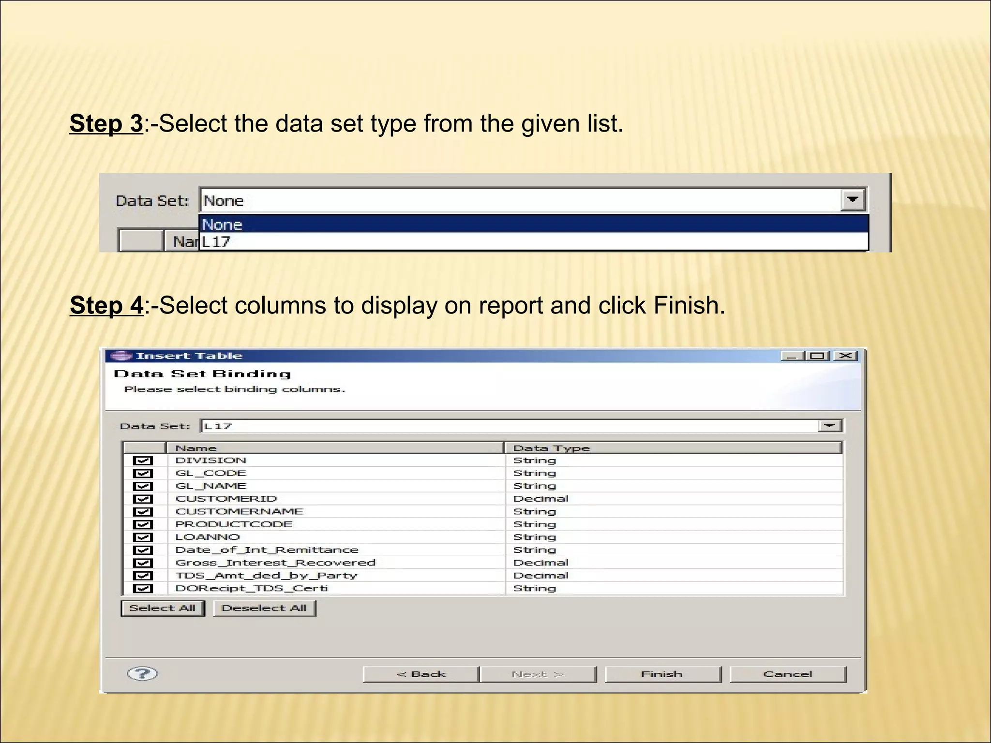The image size is (991, 743).
Task: Select the CUSTOMERNAME row name
Action: click(x=239, y=512)
